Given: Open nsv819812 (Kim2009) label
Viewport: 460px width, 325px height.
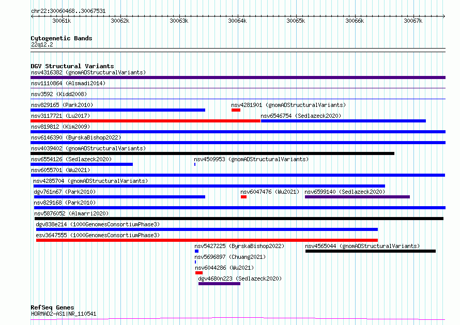Looking at the screenshot, I should (x=60, y=127).
